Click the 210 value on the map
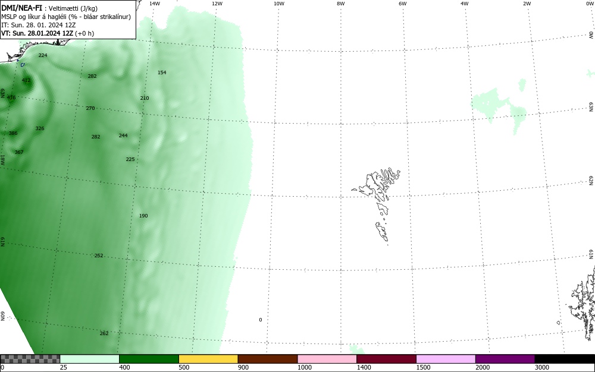Image resolution: width=595 pixels, height=372 pixels. click(x=145, y=98)
